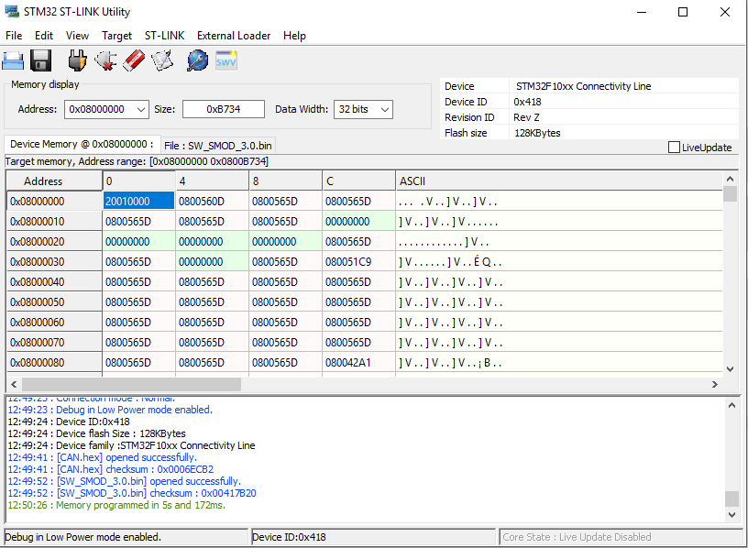Image resolution: width=748 pixels, height=548 pixels.
Task: Click address row 0x08000060
Action: (54, 323)
